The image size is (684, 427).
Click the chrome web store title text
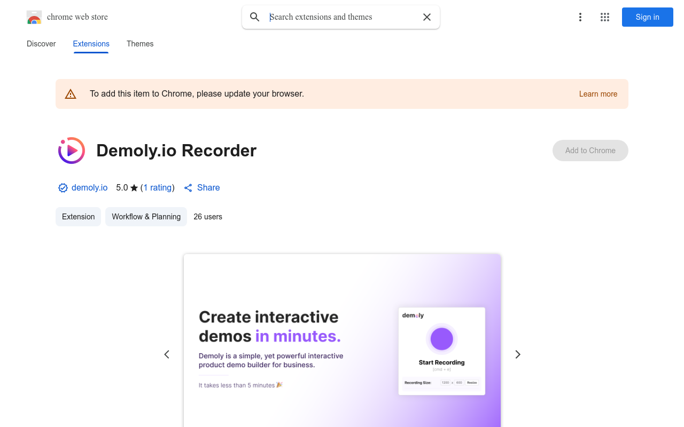click(77, 17)
